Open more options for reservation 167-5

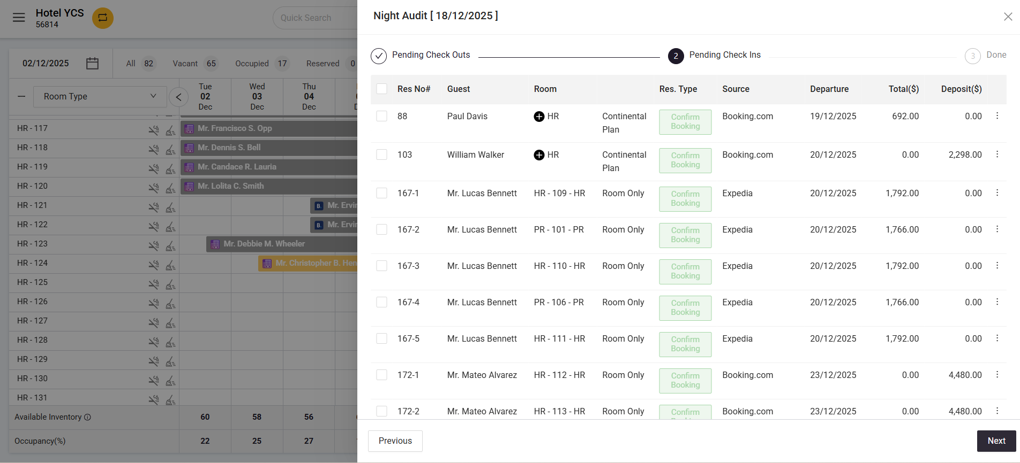pyautogui.click(x=997, y=338)
